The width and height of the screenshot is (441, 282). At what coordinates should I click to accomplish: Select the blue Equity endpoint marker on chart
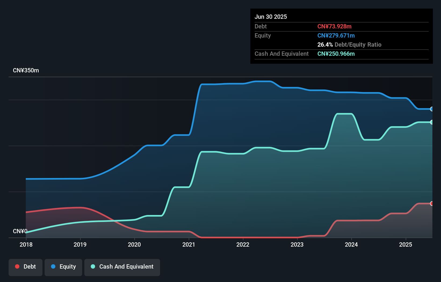(x=432, y=109)
